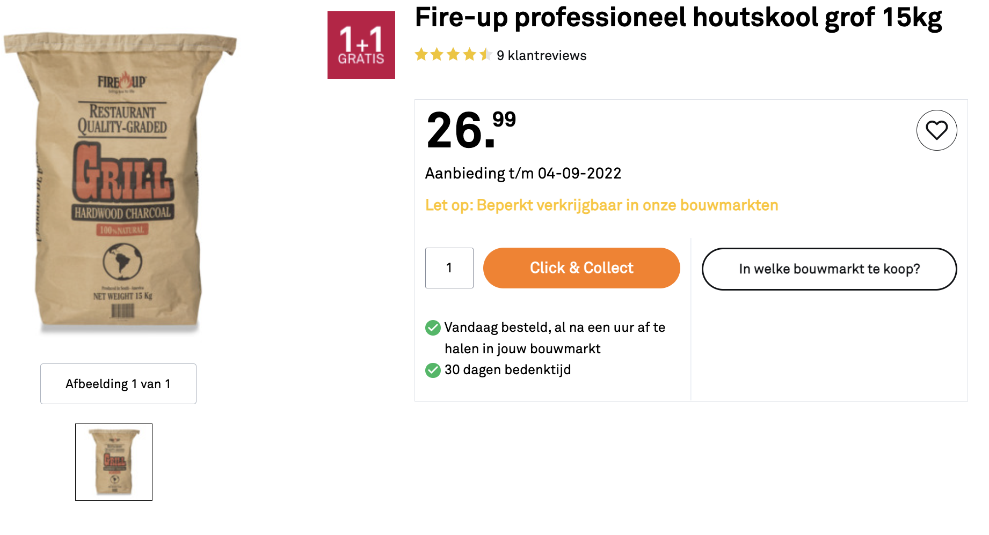Screen dimensions: 989x535
Task: Click the Aanbieding t/m 04-09-2022 text
Action: click(523, 174)
